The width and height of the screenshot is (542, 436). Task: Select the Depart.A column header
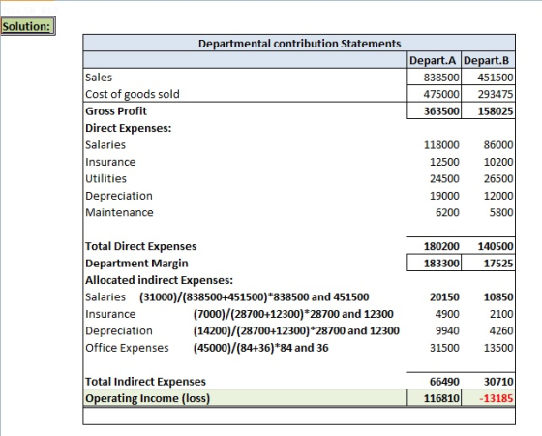pyautogui.click(x=435, y=60)
